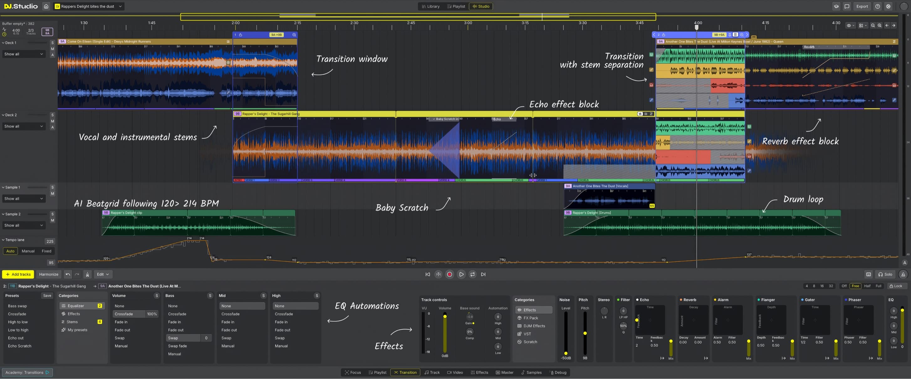The image size is (911, 379).
Task: Open the Video tab at bottom
Action: click(x=455, y=372)
